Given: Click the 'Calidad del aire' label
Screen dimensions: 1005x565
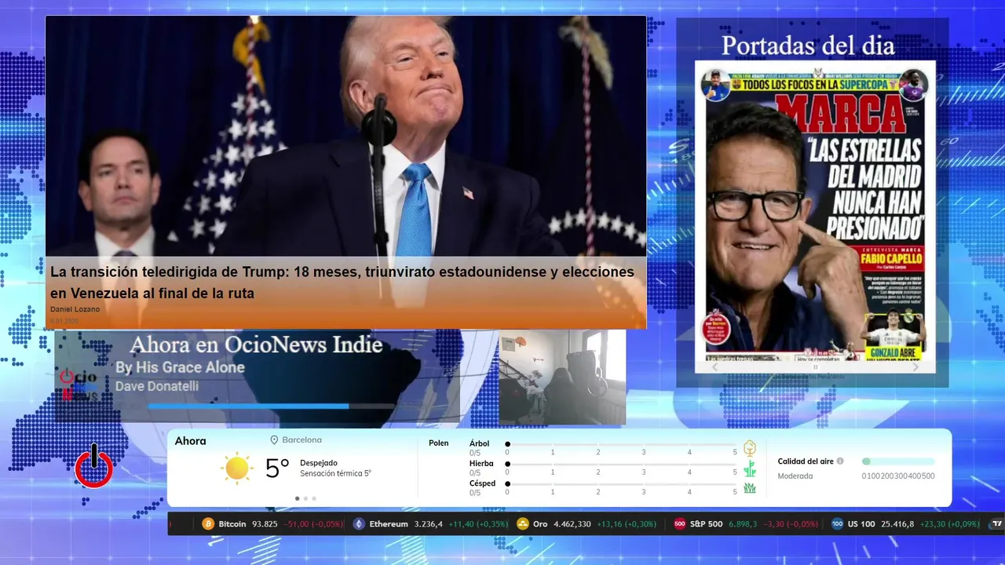Looking at the screenshot, I should (806, 461).
